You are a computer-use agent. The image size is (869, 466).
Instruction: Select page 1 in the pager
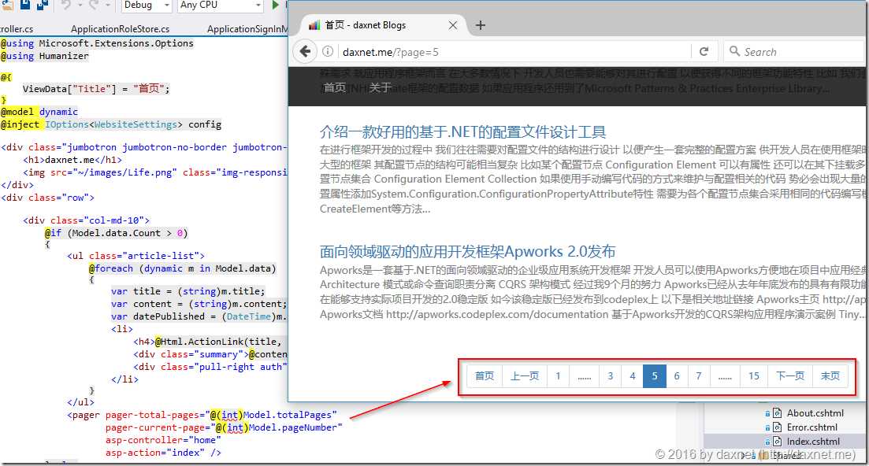tap(558, 375)
